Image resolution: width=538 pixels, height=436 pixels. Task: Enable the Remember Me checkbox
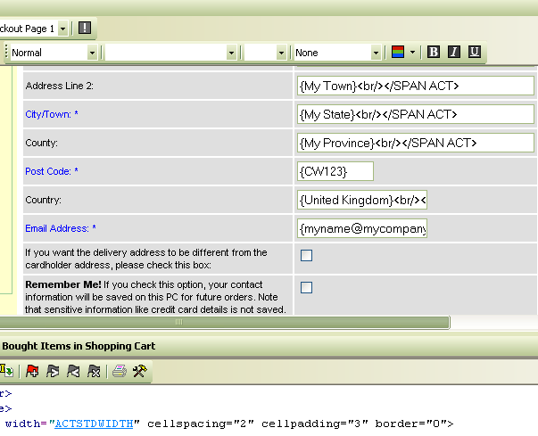click(x=306, y=287)
